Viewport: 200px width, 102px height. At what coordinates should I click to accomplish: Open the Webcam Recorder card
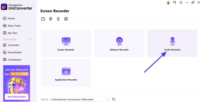pos(119,43)
